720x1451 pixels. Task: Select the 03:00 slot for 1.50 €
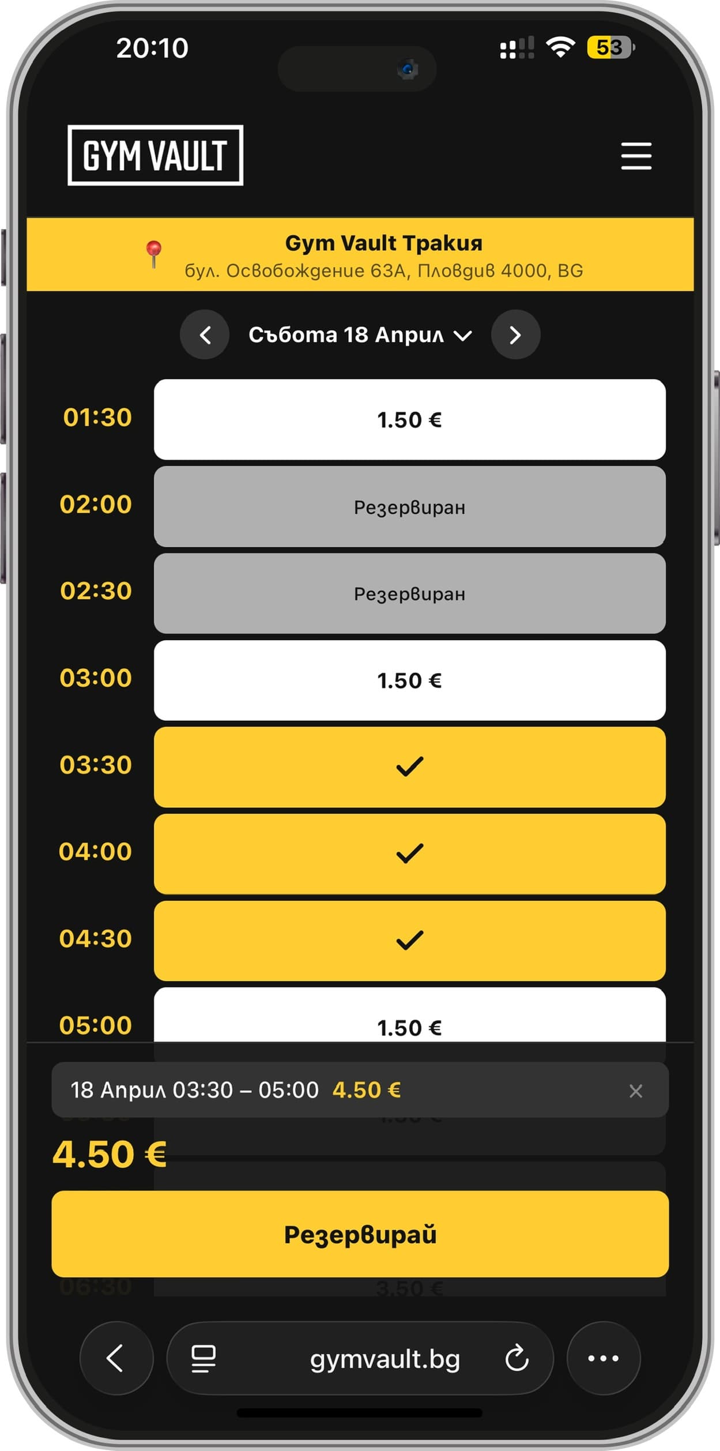[409, 680]
